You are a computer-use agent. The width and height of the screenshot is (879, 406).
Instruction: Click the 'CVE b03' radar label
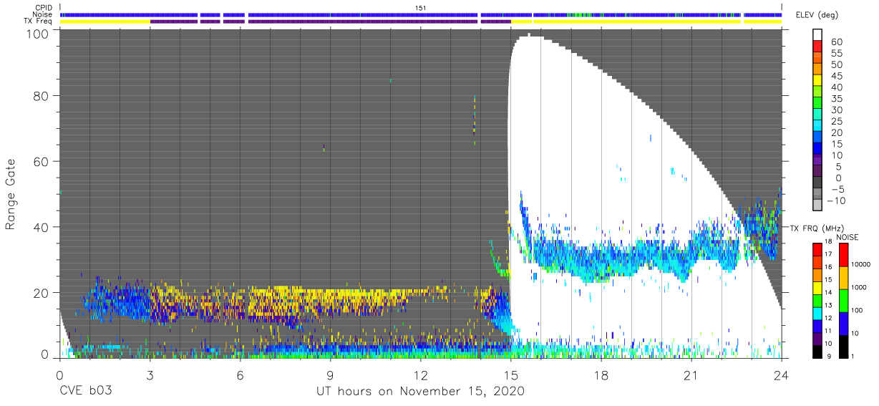[x=86, y=392]
